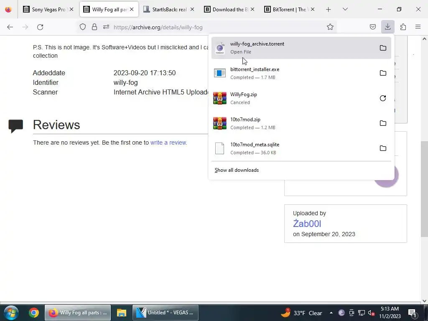This screenshot has height=321, width=428.
Task: Go forward one page
Action: [25, 27]
